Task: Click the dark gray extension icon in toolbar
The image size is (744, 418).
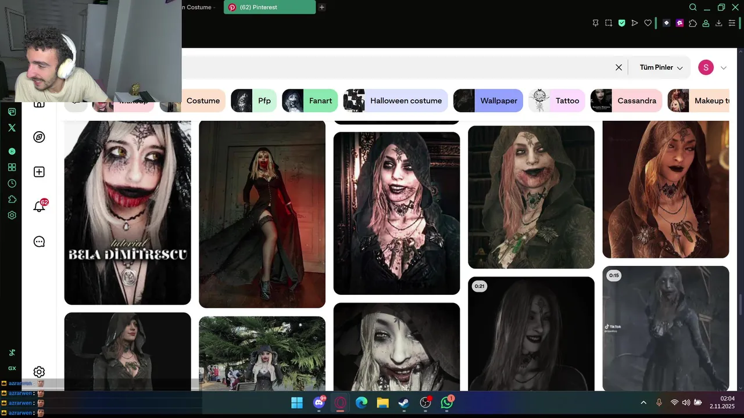Action: 666,23
